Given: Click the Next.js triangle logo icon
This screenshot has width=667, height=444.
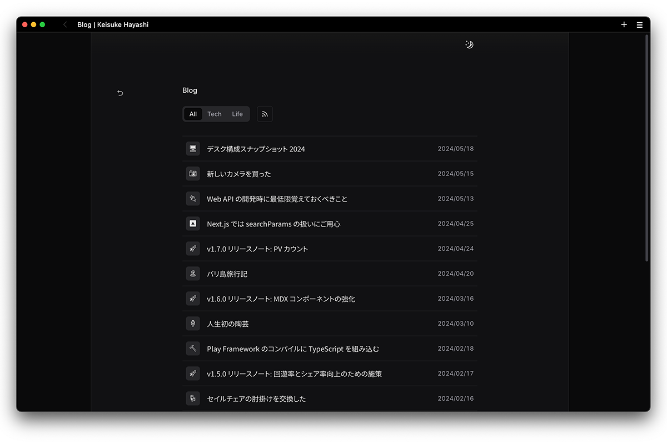Looking at the screenshot, I should tap(193, 224).
